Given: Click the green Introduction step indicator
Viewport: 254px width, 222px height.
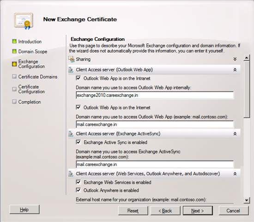Looking at the screenshot, I should tap(14, 41).
